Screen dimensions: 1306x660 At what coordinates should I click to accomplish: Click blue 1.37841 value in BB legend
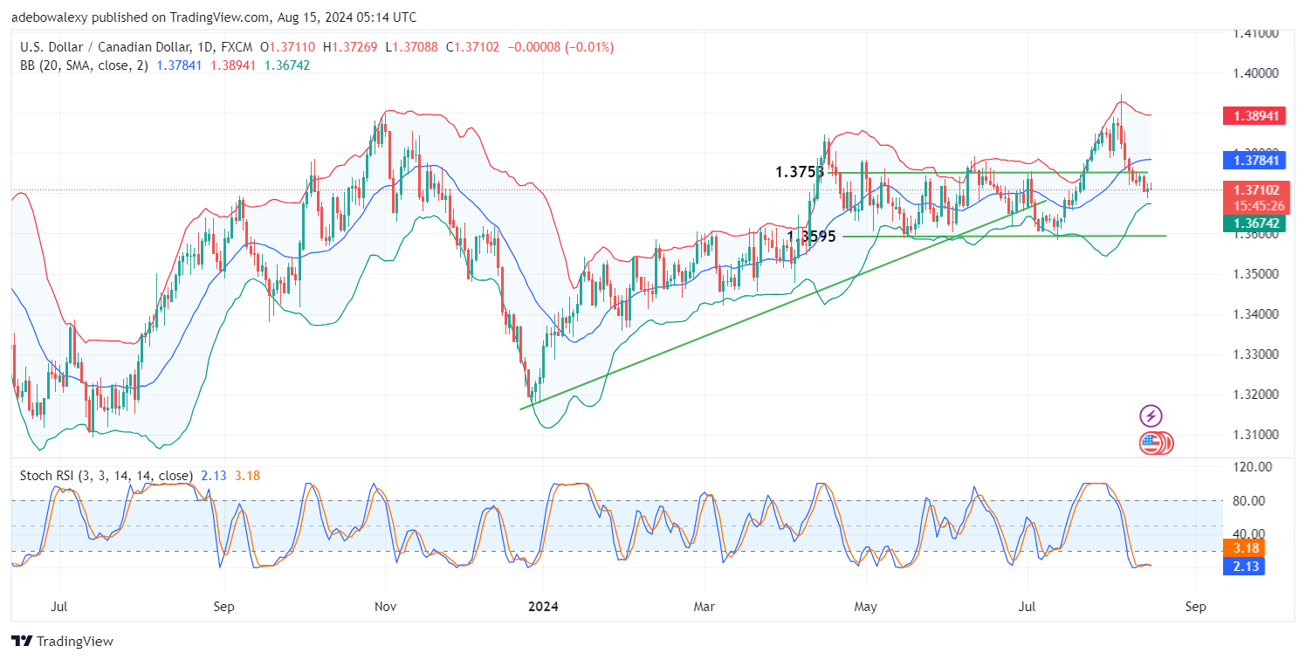(x=177, y=65)
